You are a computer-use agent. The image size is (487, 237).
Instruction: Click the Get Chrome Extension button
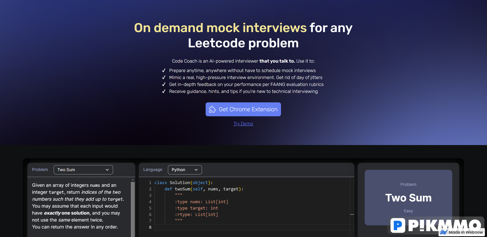(x=243, y=109)
